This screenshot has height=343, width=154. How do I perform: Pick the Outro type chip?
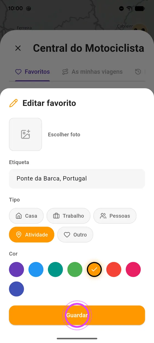pos(75,235)
